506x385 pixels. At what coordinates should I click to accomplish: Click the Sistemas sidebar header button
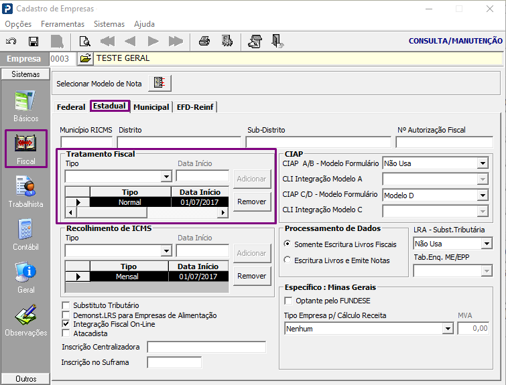point(26,74)
